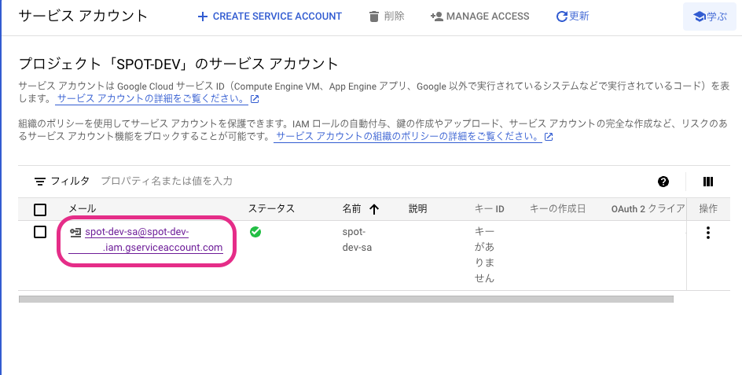Open the 学ぶ learn panel button
The width and height of the screenshot is (742, 375).
pyautogui.click(x=708, y=17)
